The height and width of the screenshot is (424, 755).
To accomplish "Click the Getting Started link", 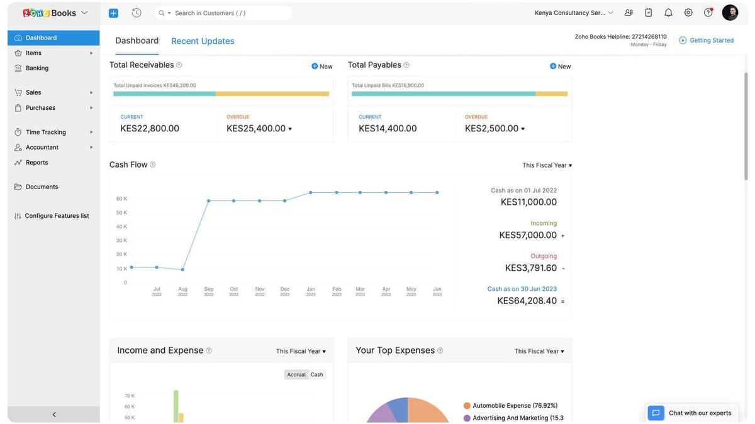I will (706, 40).
